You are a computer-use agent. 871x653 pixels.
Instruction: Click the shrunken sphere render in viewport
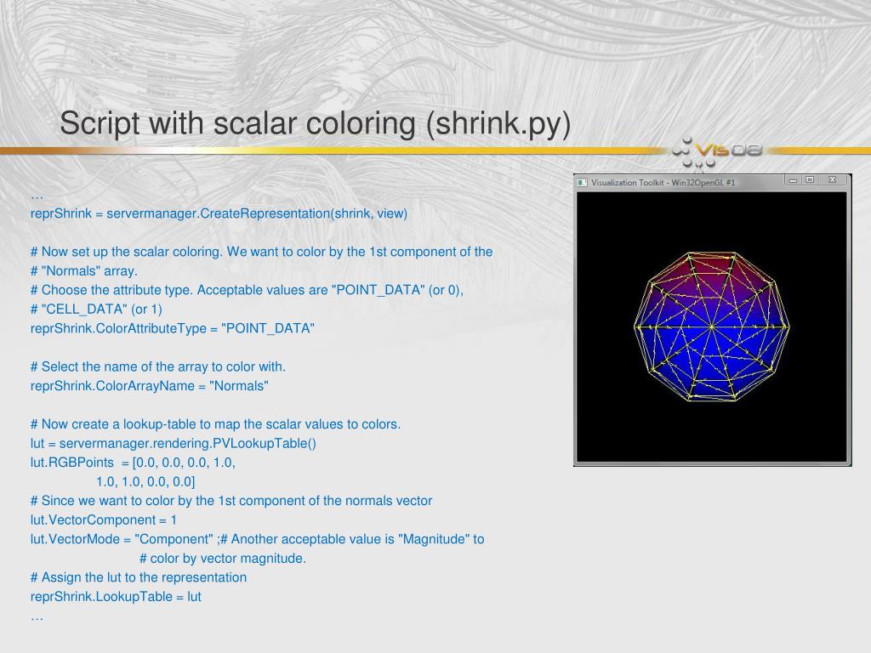(x=712, y=326)
